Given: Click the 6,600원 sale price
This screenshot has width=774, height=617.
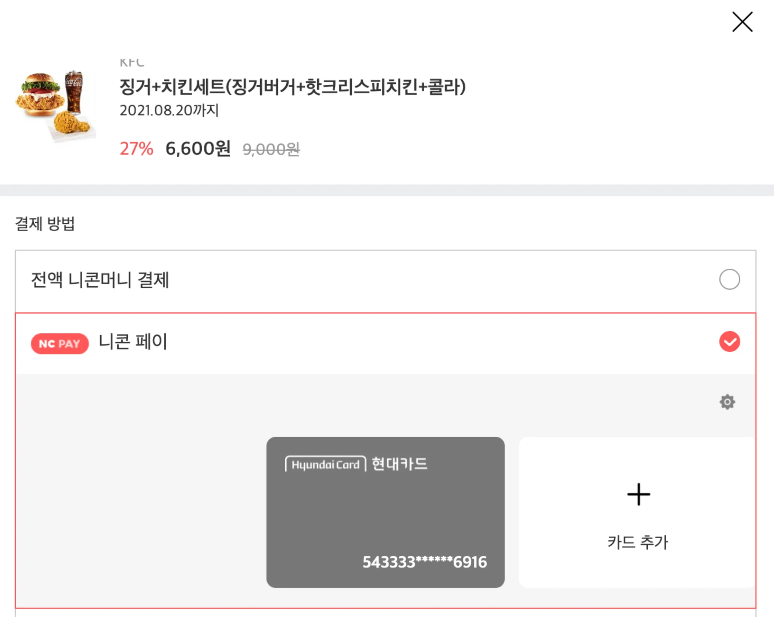Looking at the screenshot, I should coord(198,149).
